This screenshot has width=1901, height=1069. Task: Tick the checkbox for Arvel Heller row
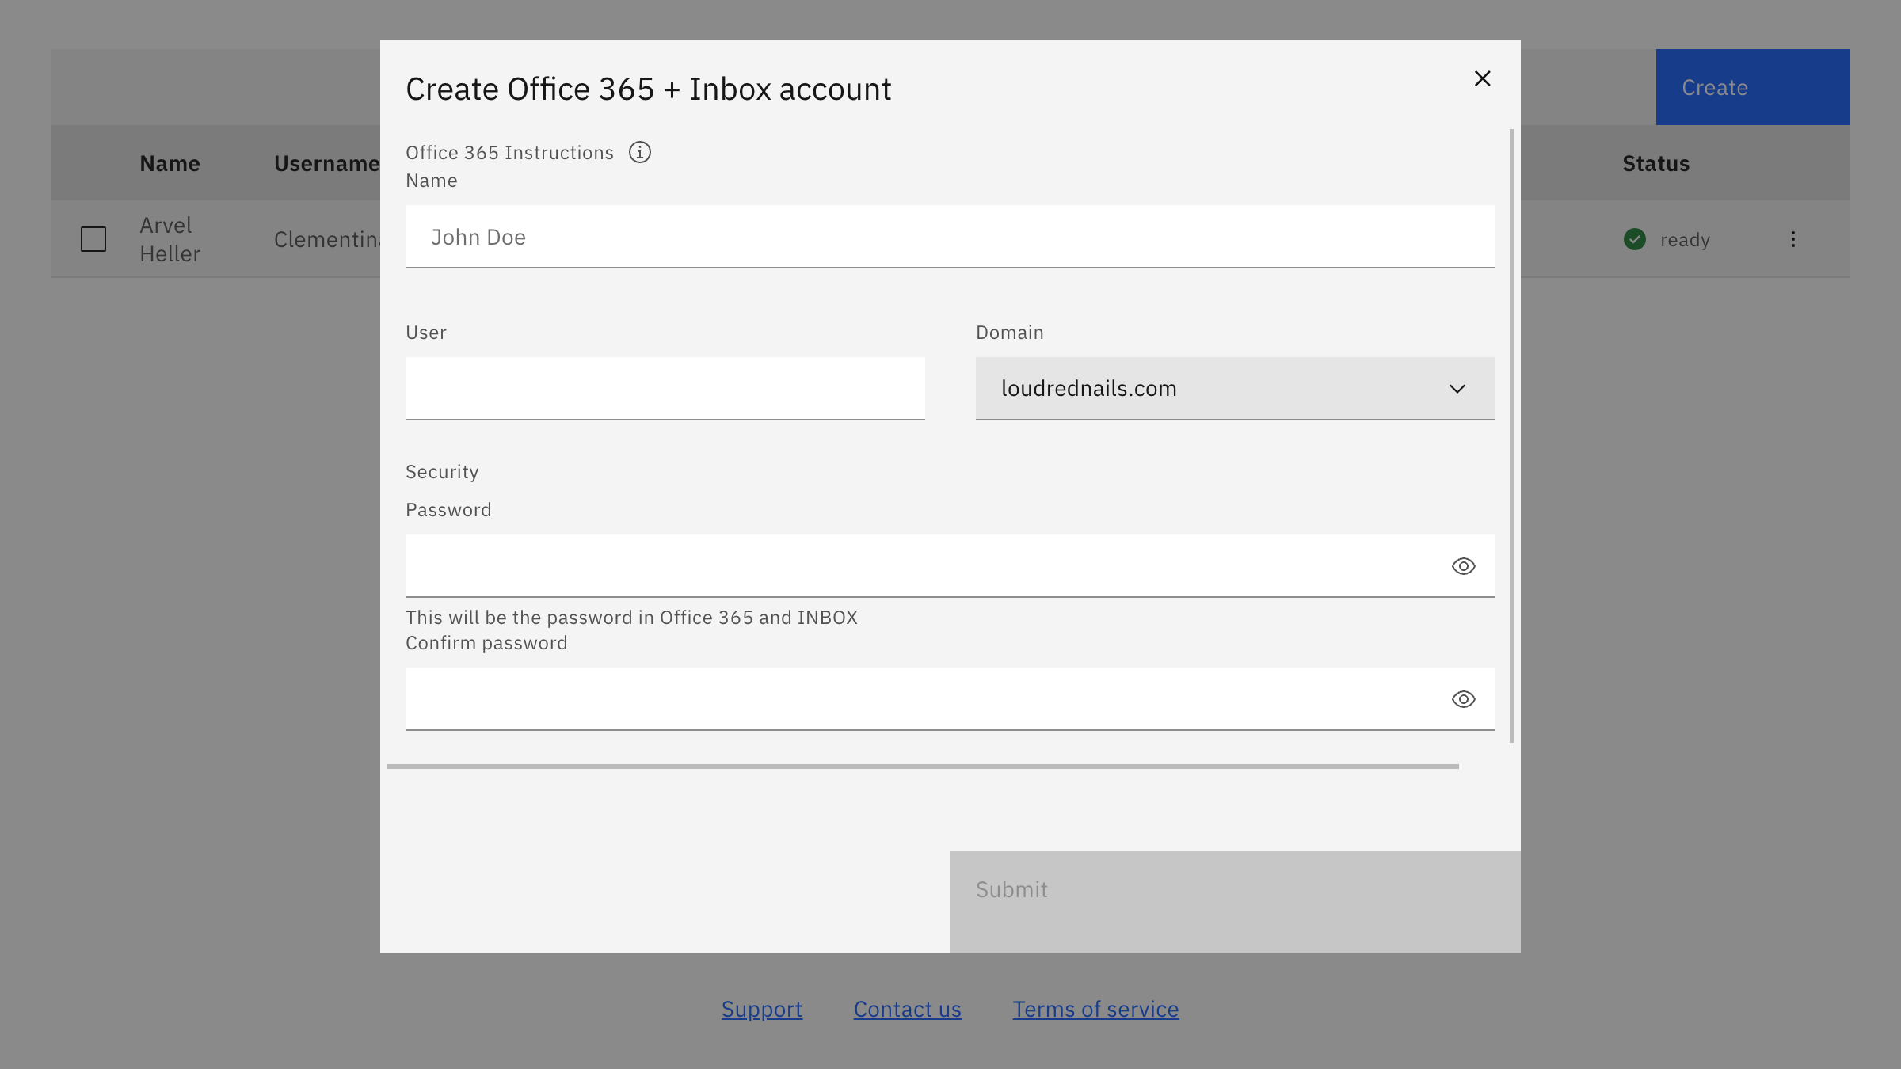click(93, 239)
